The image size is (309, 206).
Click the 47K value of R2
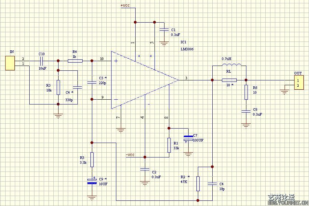coord(184,182)
